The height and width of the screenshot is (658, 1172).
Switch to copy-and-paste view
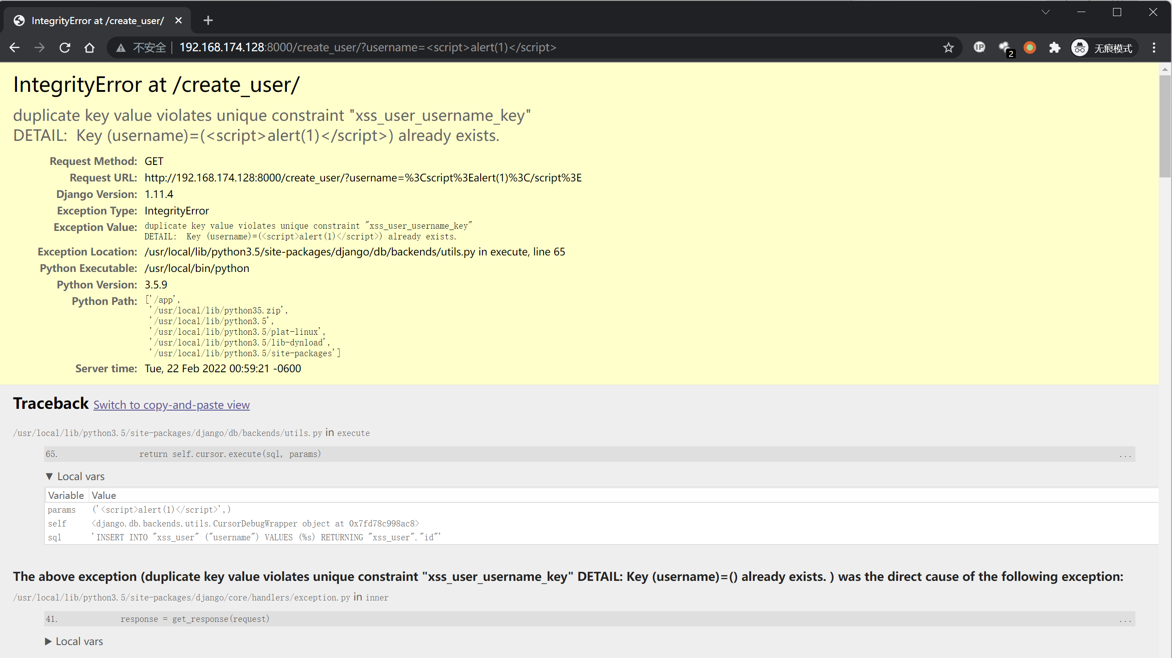pyautogui.click(x=171, y=405)
